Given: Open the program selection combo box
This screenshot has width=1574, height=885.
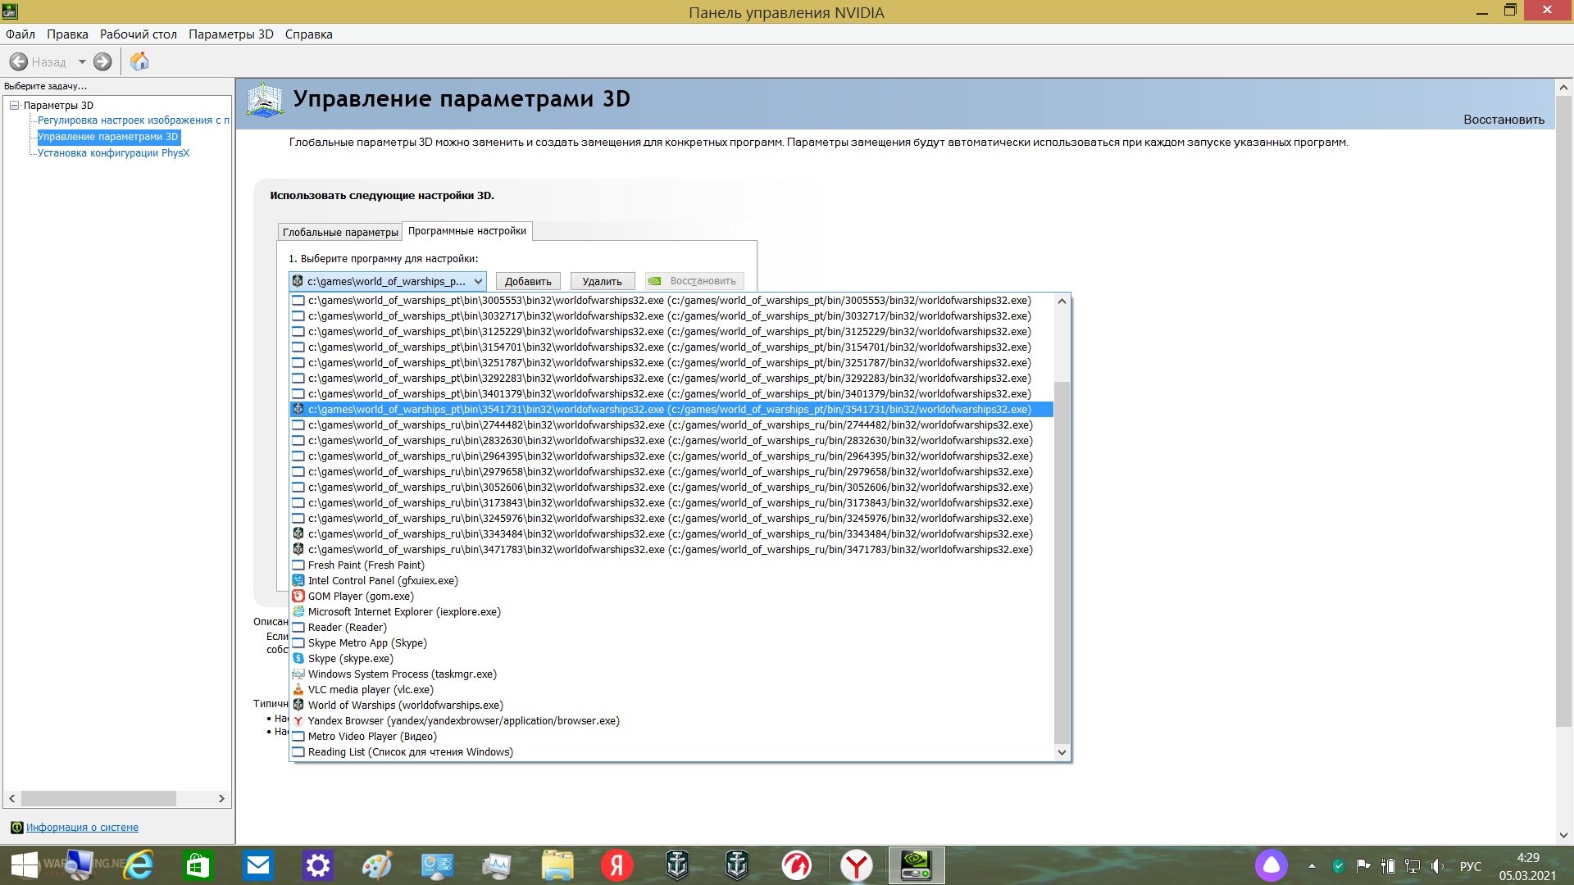Looking at the screenshot, I should (x=388, y=281).
